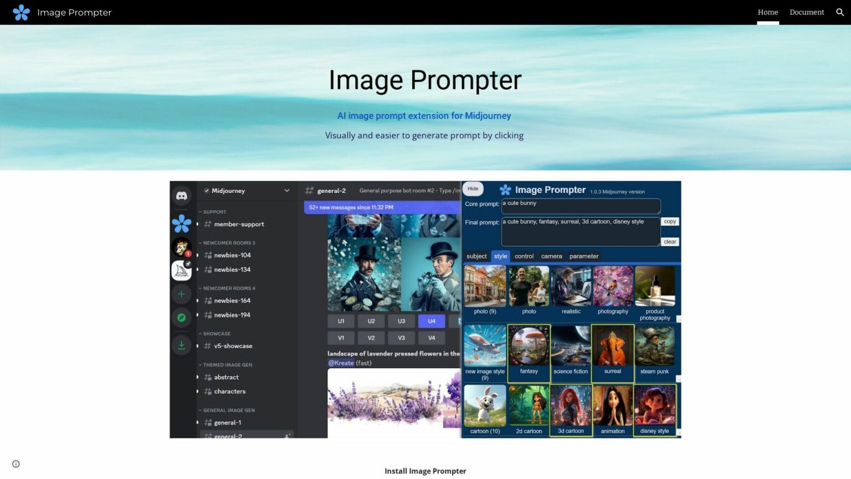This screenshot has height=479, width=851.
Task: Click the Image Prompter flower logo in the panel
Action: click(506, 190)
